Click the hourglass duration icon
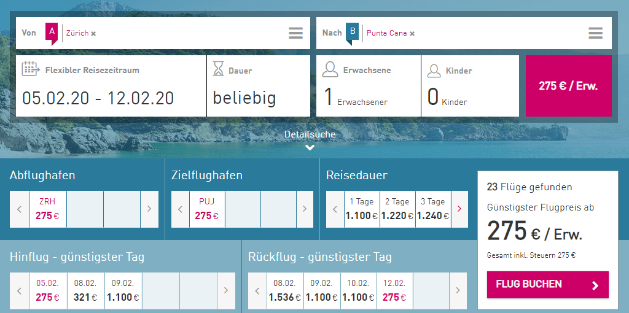 point(219,69)
